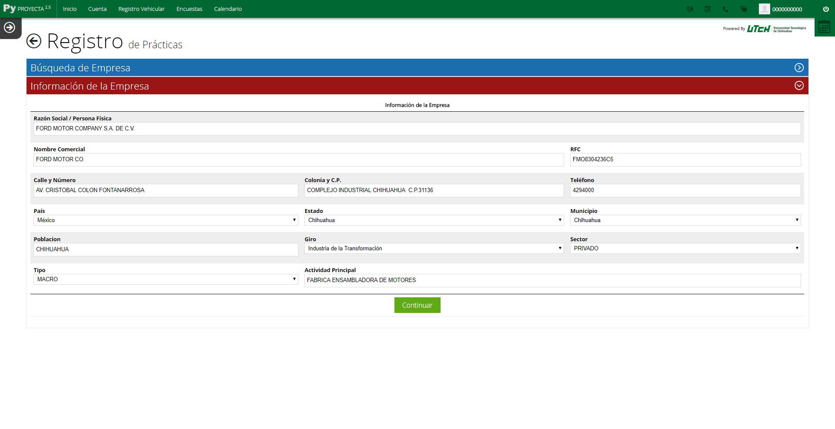The height and width of the screenshot is (429, 835).
Task: Click the Poblacion input field
Action: click(166, 249)
